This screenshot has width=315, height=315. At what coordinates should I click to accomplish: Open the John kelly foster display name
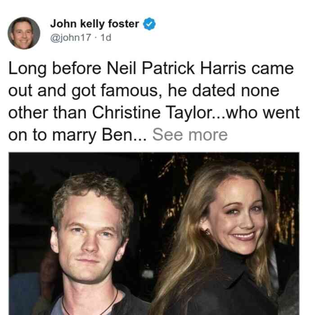click(94, 24)
